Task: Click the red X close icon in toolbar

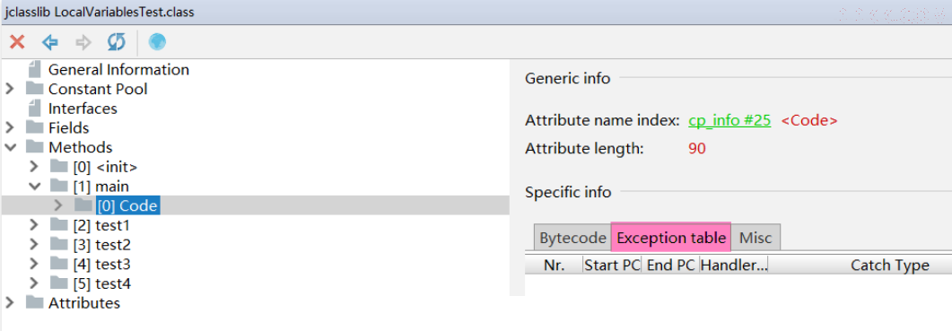Action: 17,42
